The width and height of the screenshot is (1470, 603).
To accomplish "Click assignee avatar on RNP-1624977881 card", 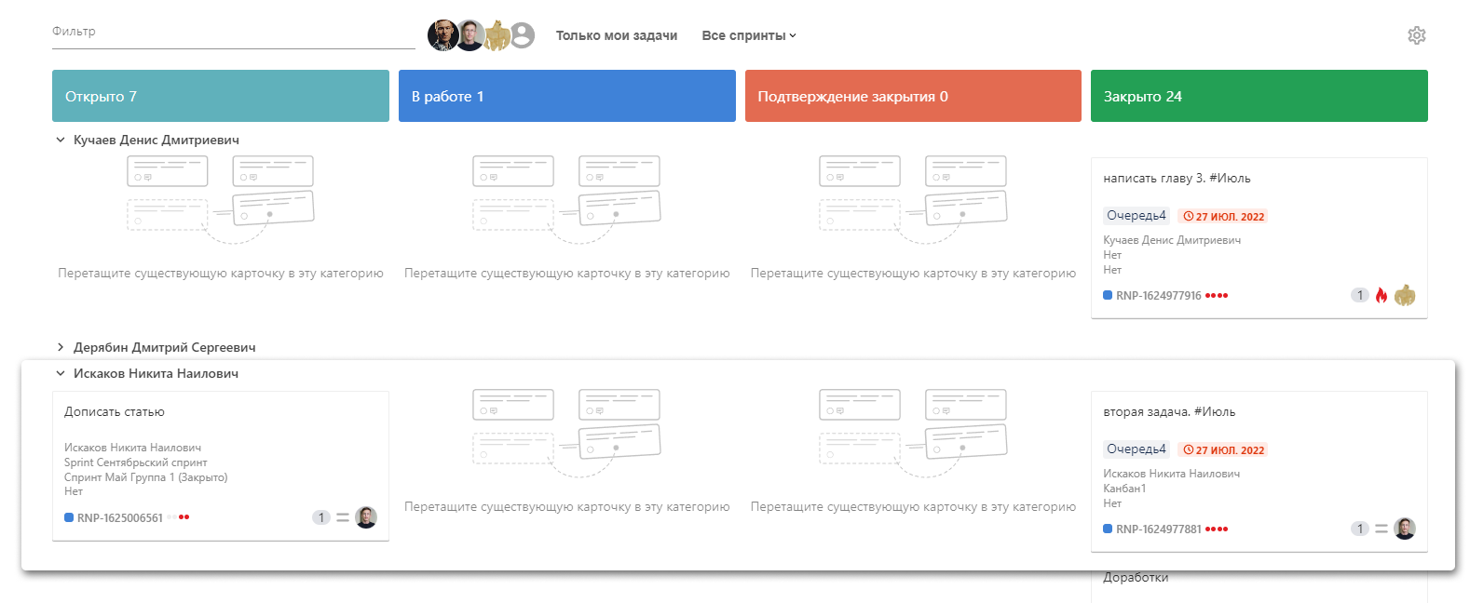I will coord(1405,529).
